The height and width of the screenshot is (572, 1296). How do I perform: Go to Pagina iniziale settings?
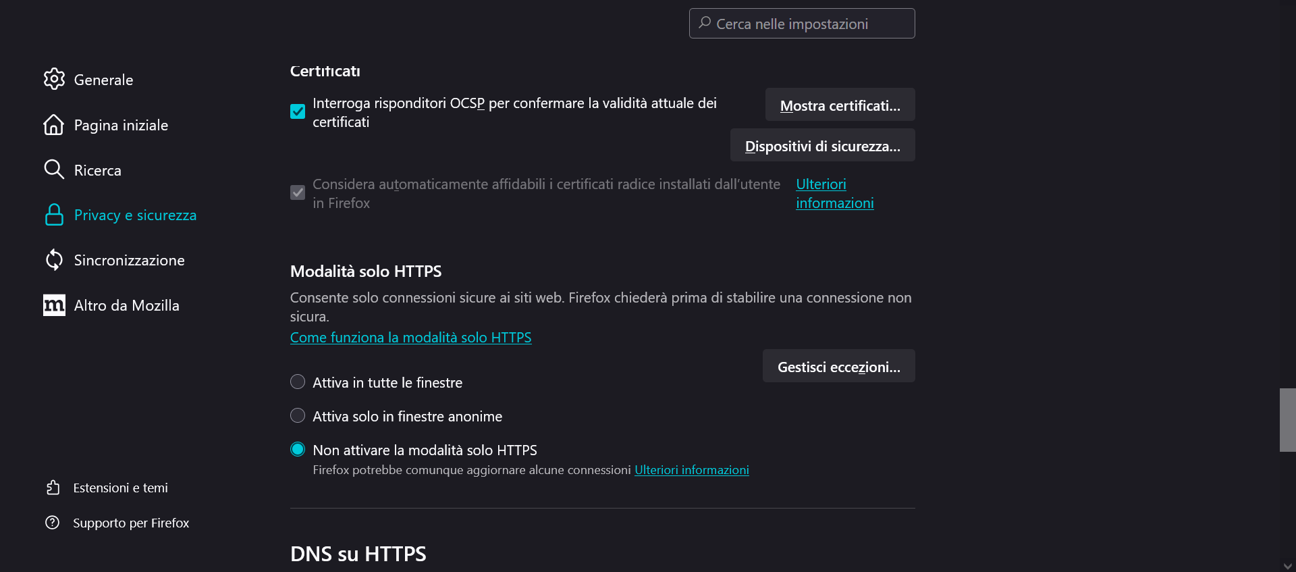pyautogui.click(x=121, y=125)
